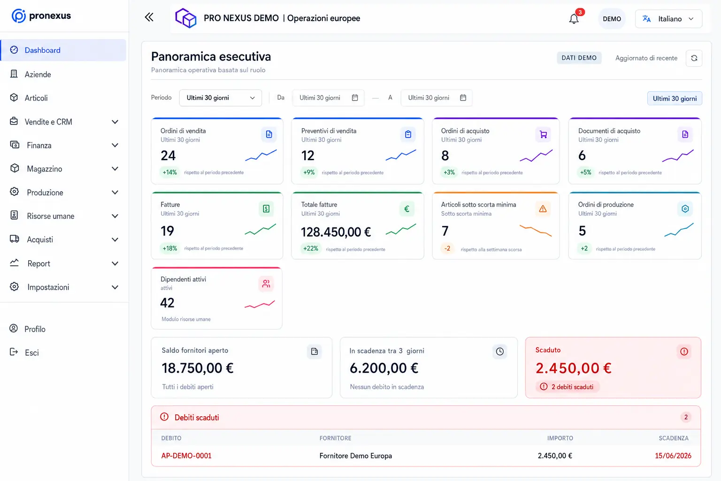Click warning triangle in Articoli sotto scorta card
This screenshot has height=481, width=721.
(x=543, y=209)
